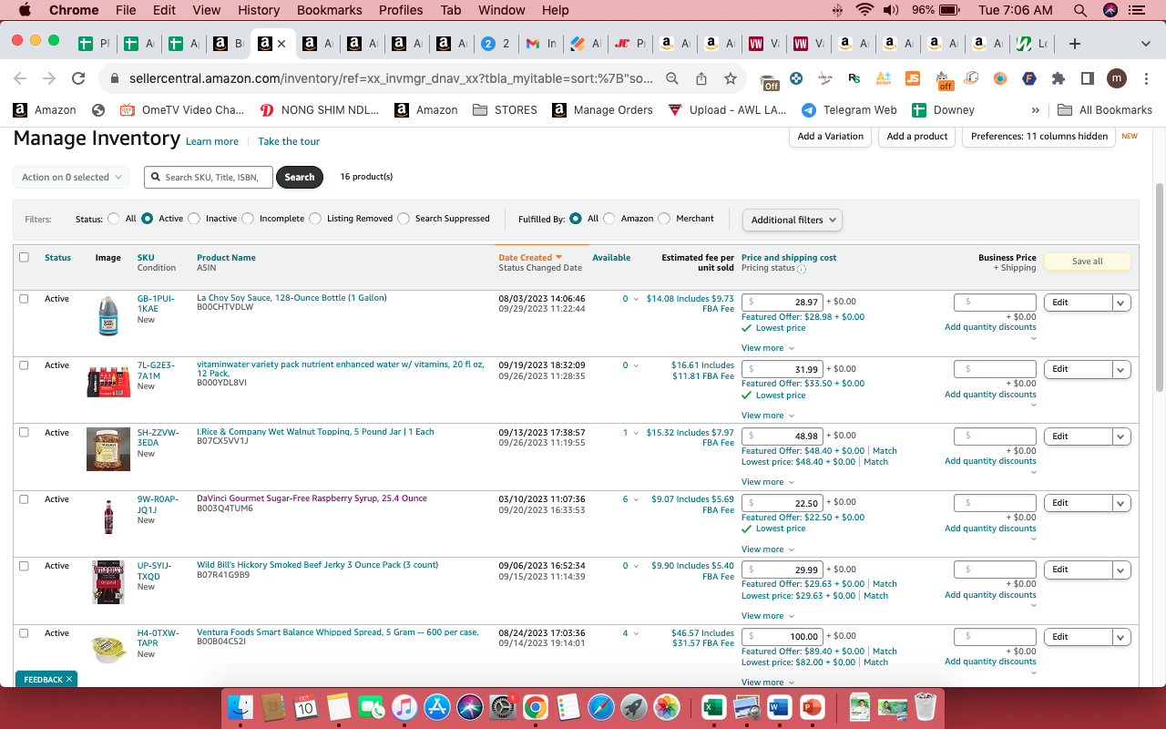Tick the select-all checkbox in the table header
The image size is (1166, 729).
pos(24,258)
